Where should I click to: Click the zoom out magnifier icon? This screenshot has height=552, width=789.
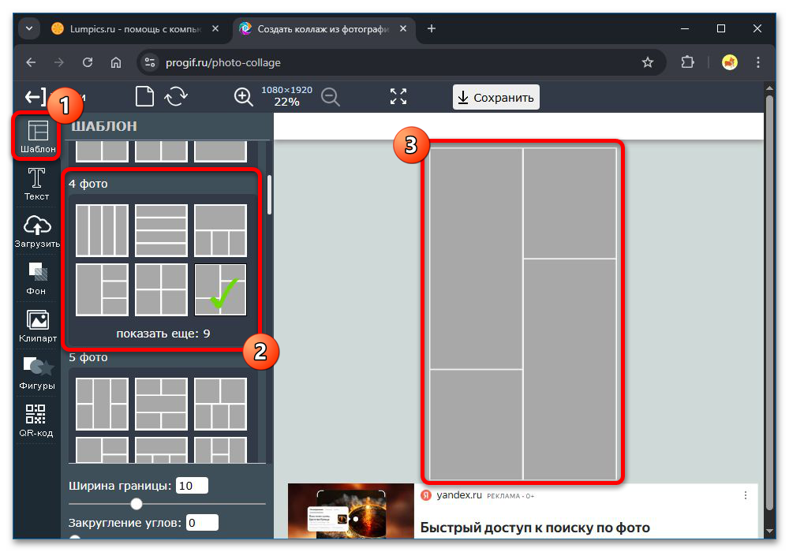[x=330, y=97]
